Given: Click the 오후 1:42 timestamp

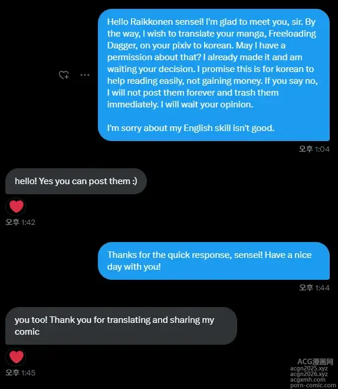Looking at the screenshot, I should click(x=20, y=222).
